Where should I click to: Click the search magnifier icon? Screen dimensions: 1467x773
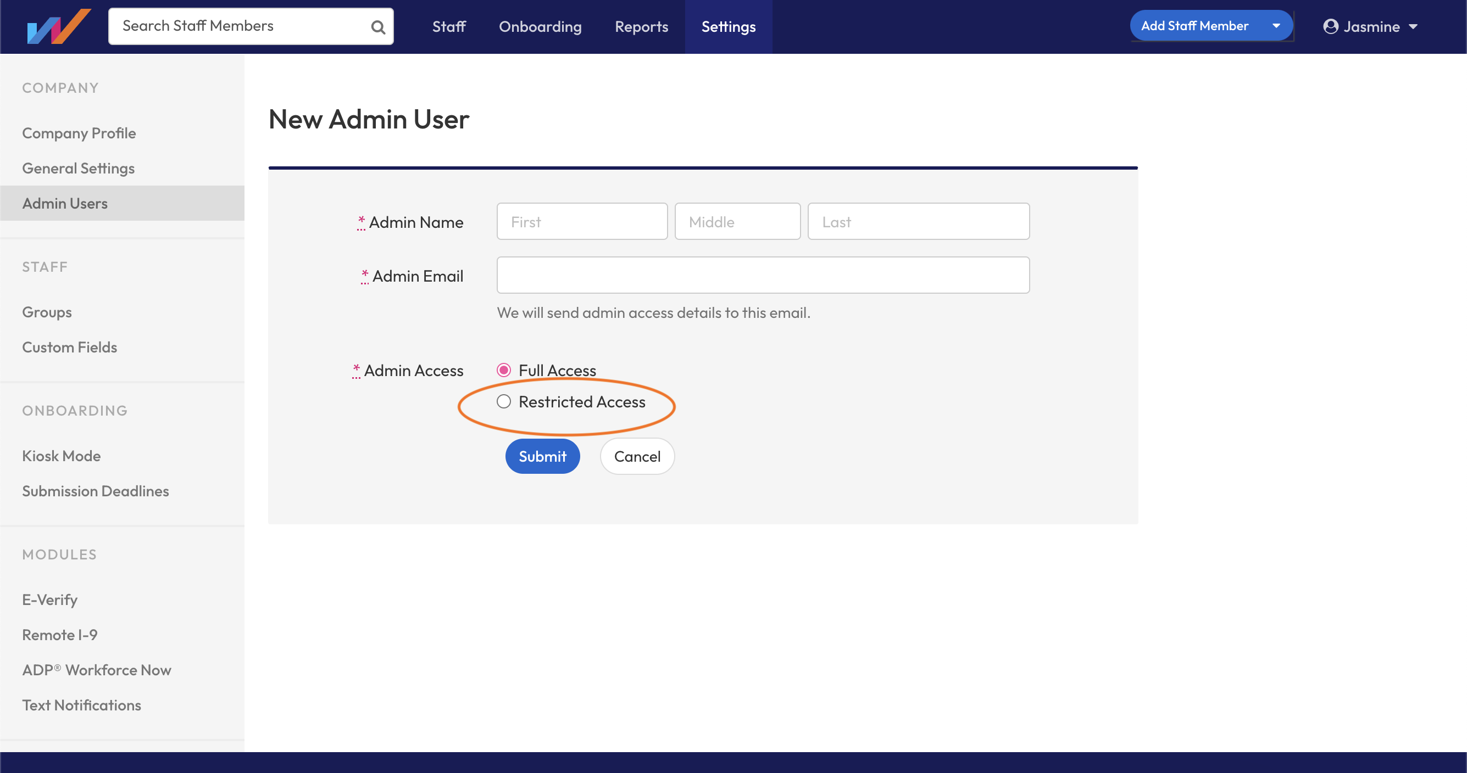377,27
